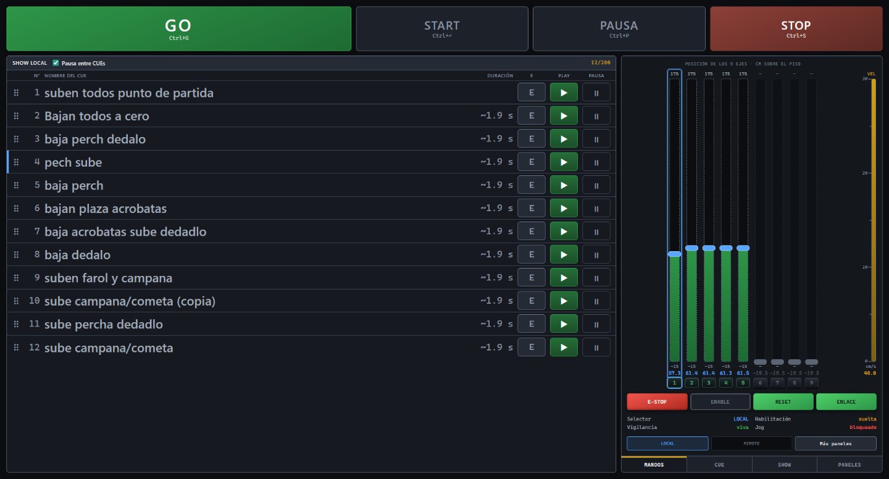
Task: Switch to the PANELES tab
Action: point(849,464)
